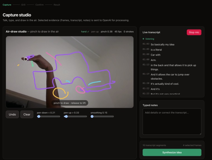The image size is (212, 160).
Task: Select transcript line 'It's actually kind of cool.'
Action: pyautogui.click(x=165, y=84)
